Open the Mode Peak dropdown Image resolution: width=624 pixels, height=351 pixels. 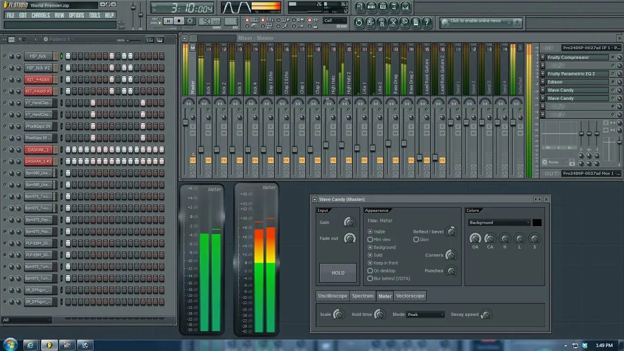(x=426, y=315)
